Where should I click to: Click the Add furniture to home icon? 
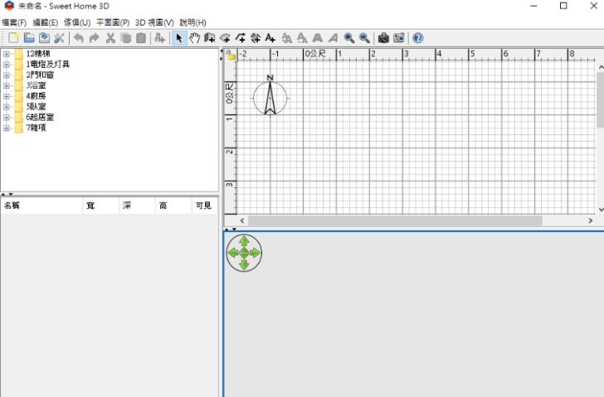(x=159, y=37)
